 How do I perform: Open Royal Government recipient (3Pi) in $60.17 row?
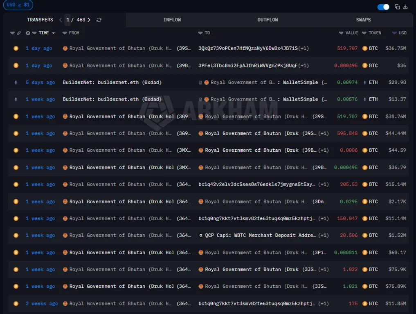click(x=263, y=253)
